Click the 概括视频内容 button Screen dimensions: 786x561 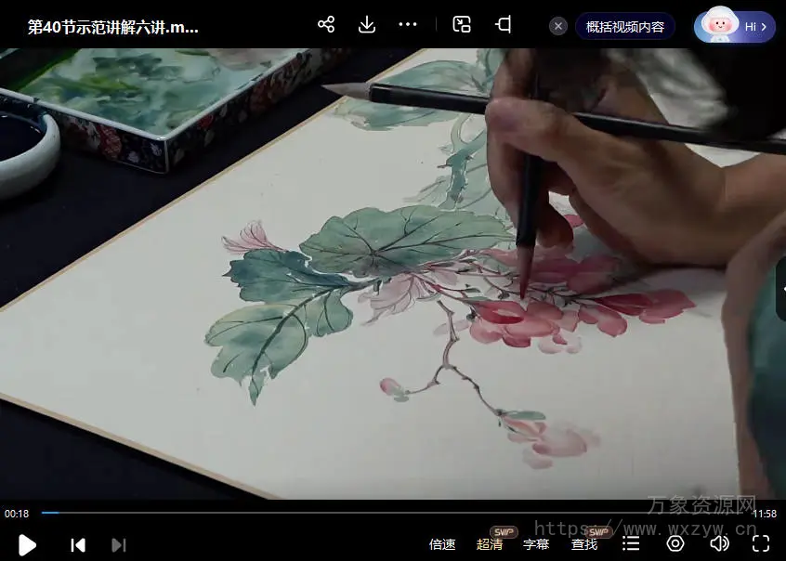(x=624, y=26)
